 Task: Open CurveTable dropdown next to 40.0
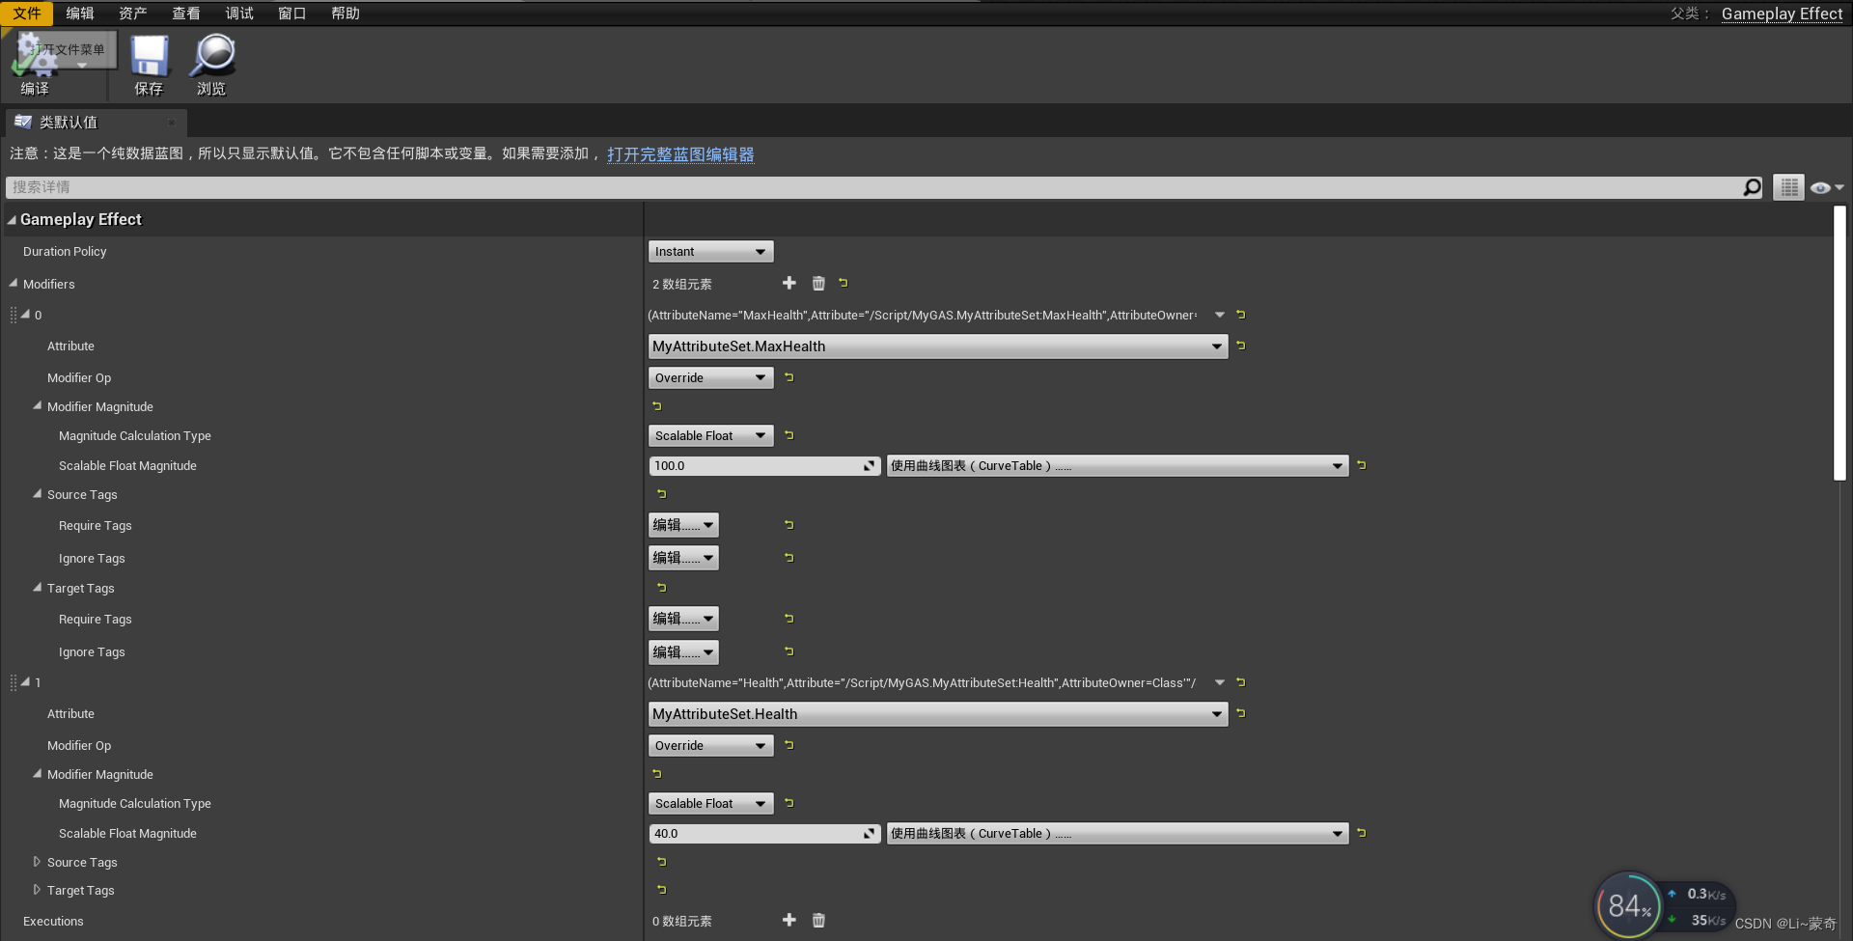click(1118, 834)
